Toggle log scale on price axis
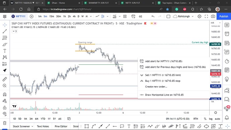 point(211,119)
